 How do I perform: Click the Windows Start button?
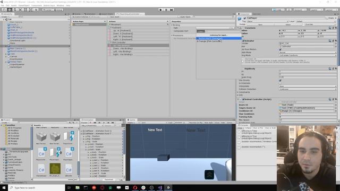(4, 187)
